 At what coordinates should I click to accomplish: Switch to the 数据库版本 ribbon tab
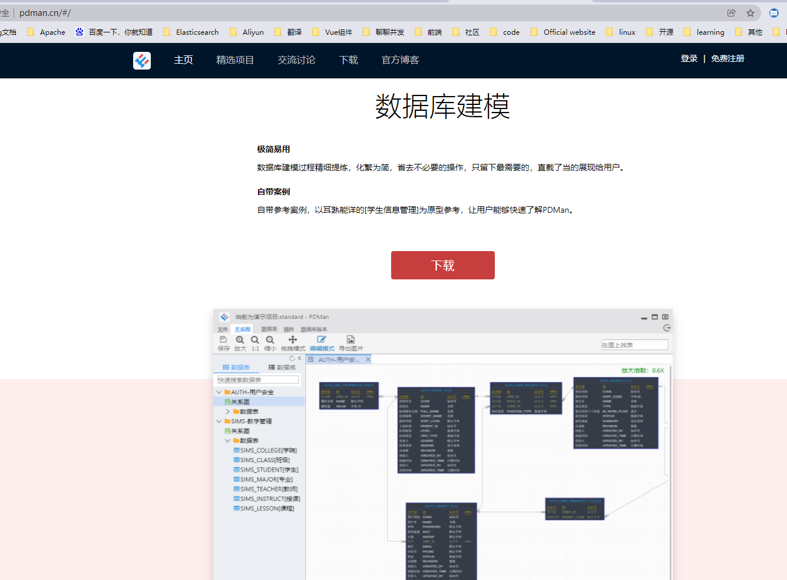(x=314, y=329)
